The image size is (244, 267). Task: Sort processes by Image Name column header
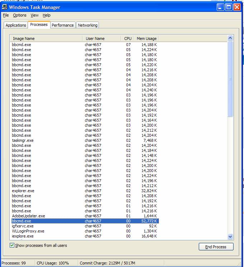tap(47, 39)
